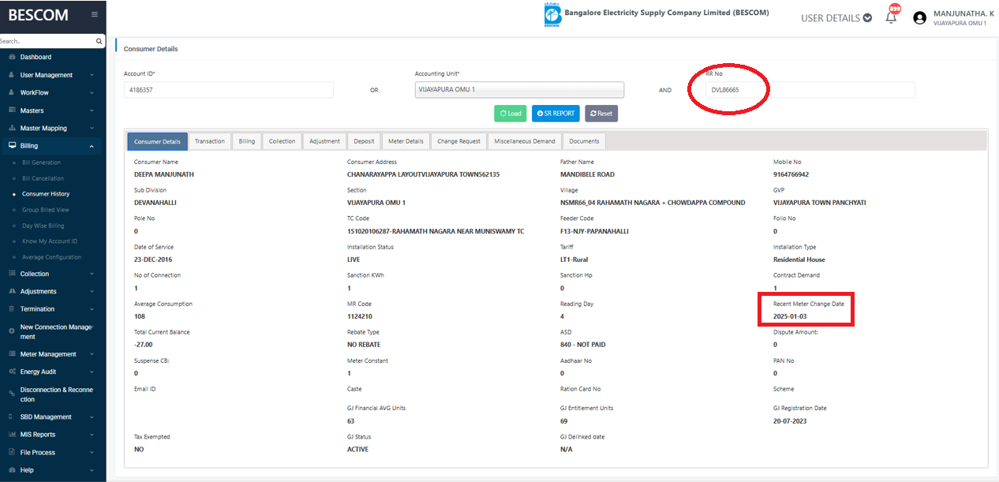
Task: Click the MIS Reports chart icon
Action: pos(12,435)
